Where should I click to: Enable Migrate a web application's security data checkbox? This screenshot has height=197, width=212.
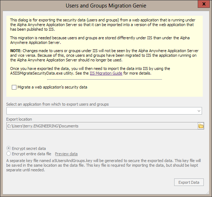[14, 87]
